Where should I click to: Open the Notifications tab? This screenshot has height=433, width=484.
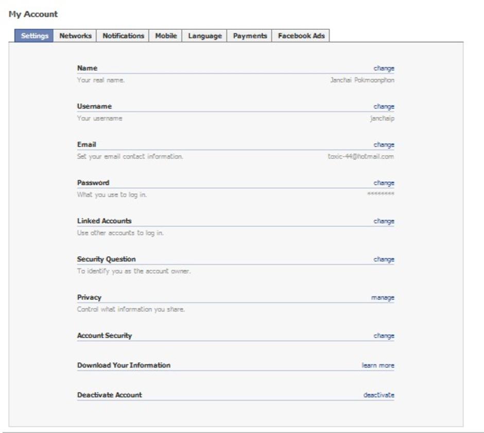point(123,36)
